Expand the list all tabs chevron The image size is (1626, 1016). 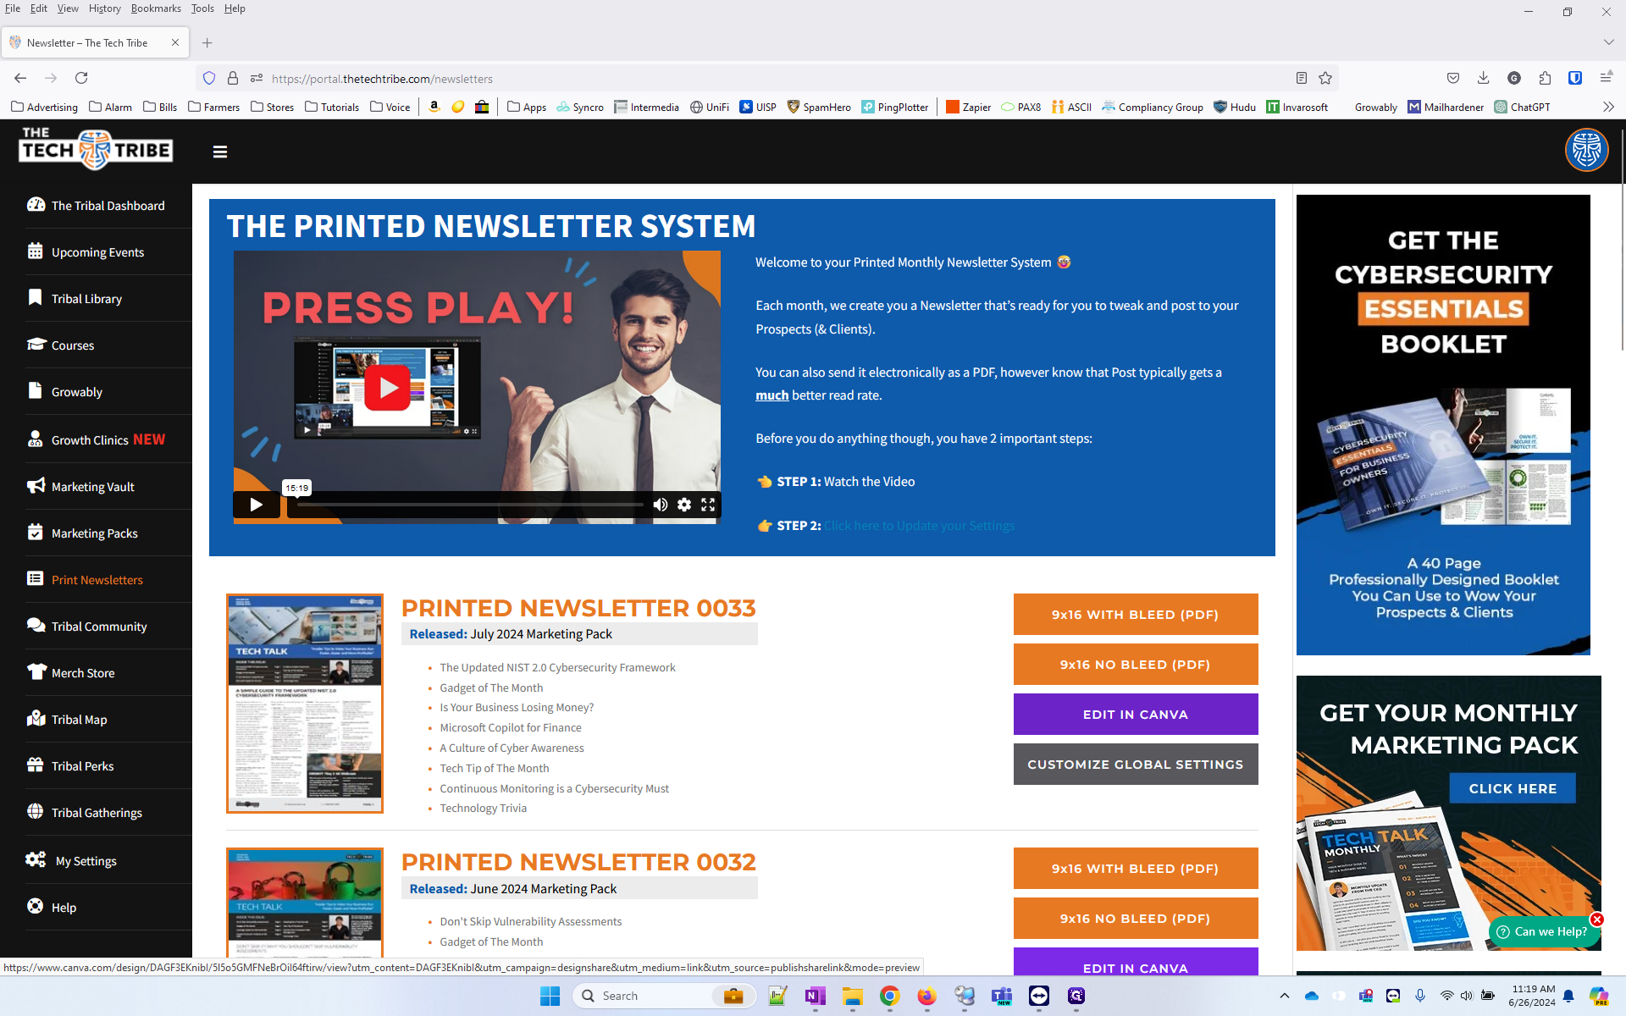click(1608, 42)
